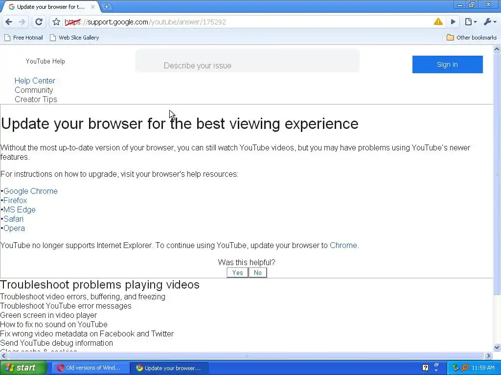
Task: Click the green shield tray icon
Action: tap(455, 368)
